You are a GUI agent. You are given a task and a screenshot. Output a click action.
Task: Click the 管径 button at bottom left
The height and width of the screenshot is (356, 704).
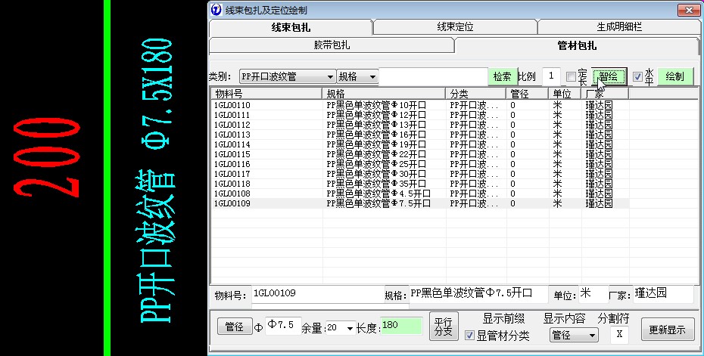[235, 328]
